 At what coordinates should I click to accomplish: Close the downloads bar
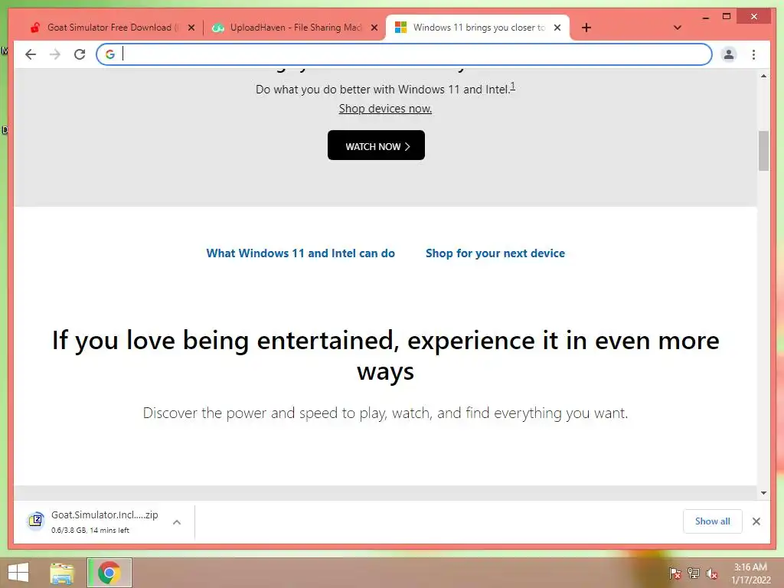(x=756, y=521)
